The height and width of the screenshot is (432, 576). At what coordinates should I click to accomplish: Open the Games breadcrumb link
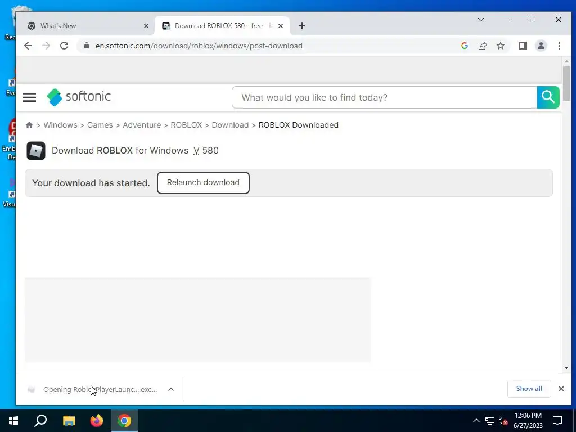[x=100, y=125]
